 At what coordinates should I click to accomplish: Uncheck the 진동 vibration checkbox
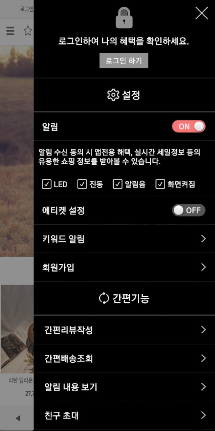82,184
